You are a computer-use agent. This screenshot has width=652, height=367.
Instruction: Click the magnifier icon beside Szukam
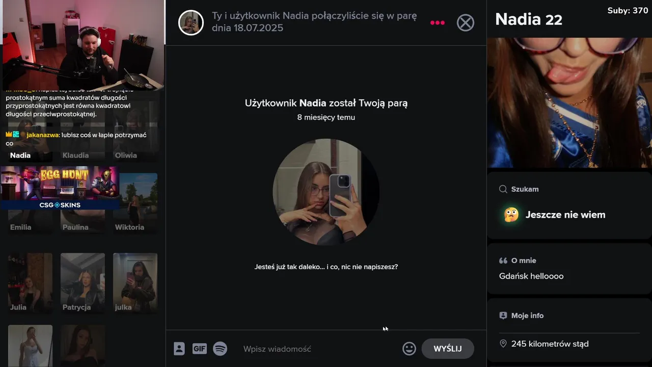(x=503, y=189)
